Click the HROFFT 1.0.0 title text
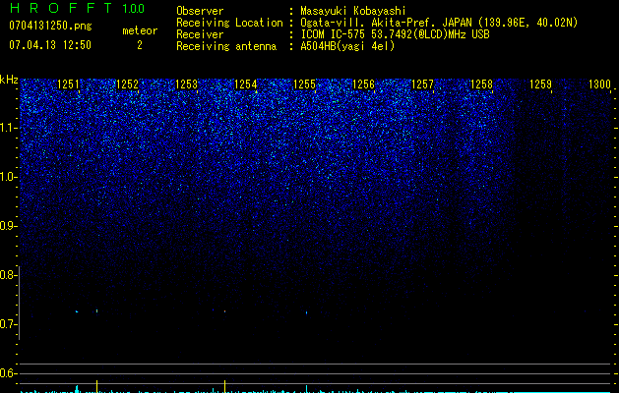The width and height of the screenshot is (619, 393). 77,8
